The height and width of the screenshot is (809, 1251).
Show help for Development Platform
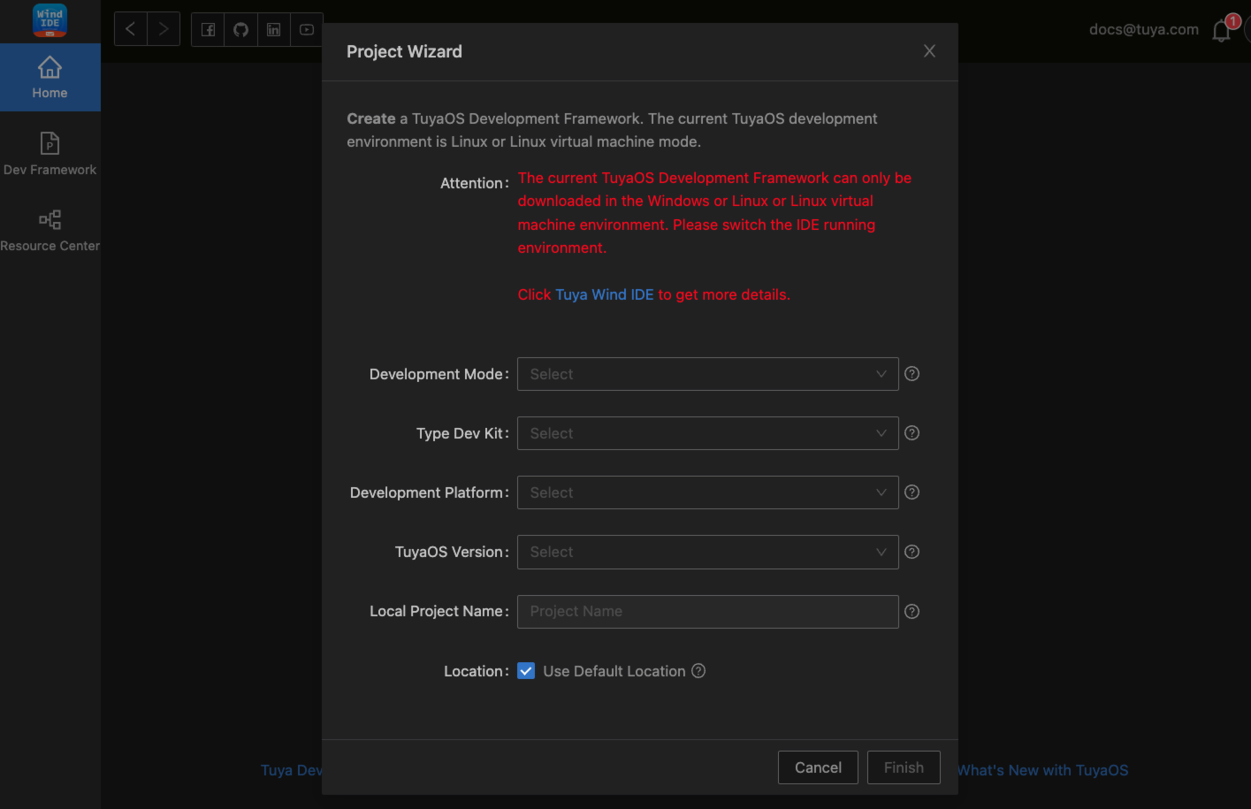pyautogui.click(x=912, y=492)
